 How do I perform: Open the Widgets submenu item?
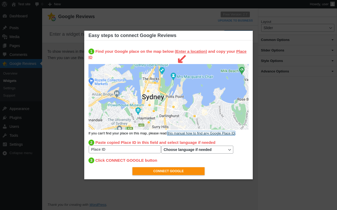(10, 81)
